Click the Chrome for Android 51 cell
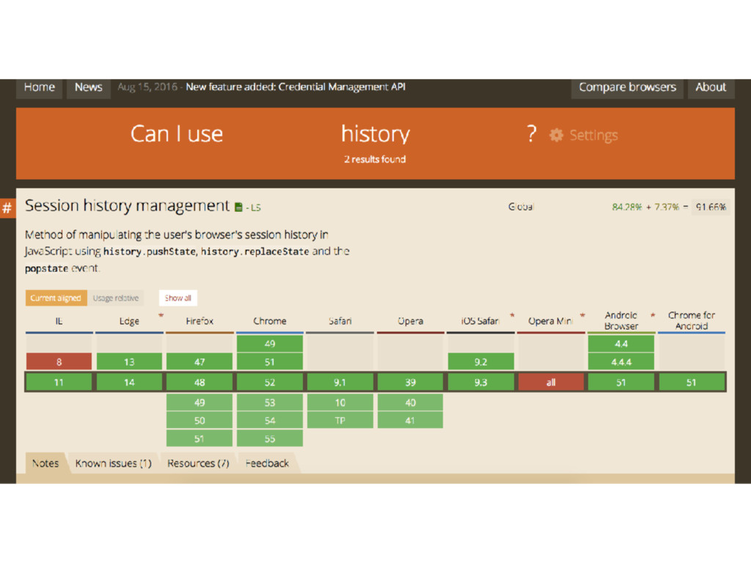751x563 pixels. (x=692, y=383)
